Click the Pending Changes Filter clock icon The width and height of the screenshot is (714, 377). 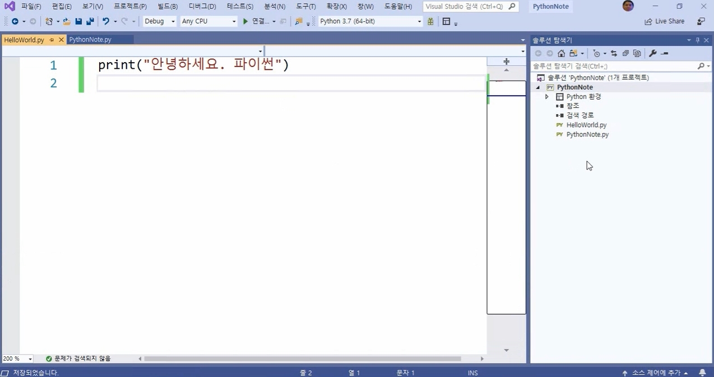(x=596, y=53)
